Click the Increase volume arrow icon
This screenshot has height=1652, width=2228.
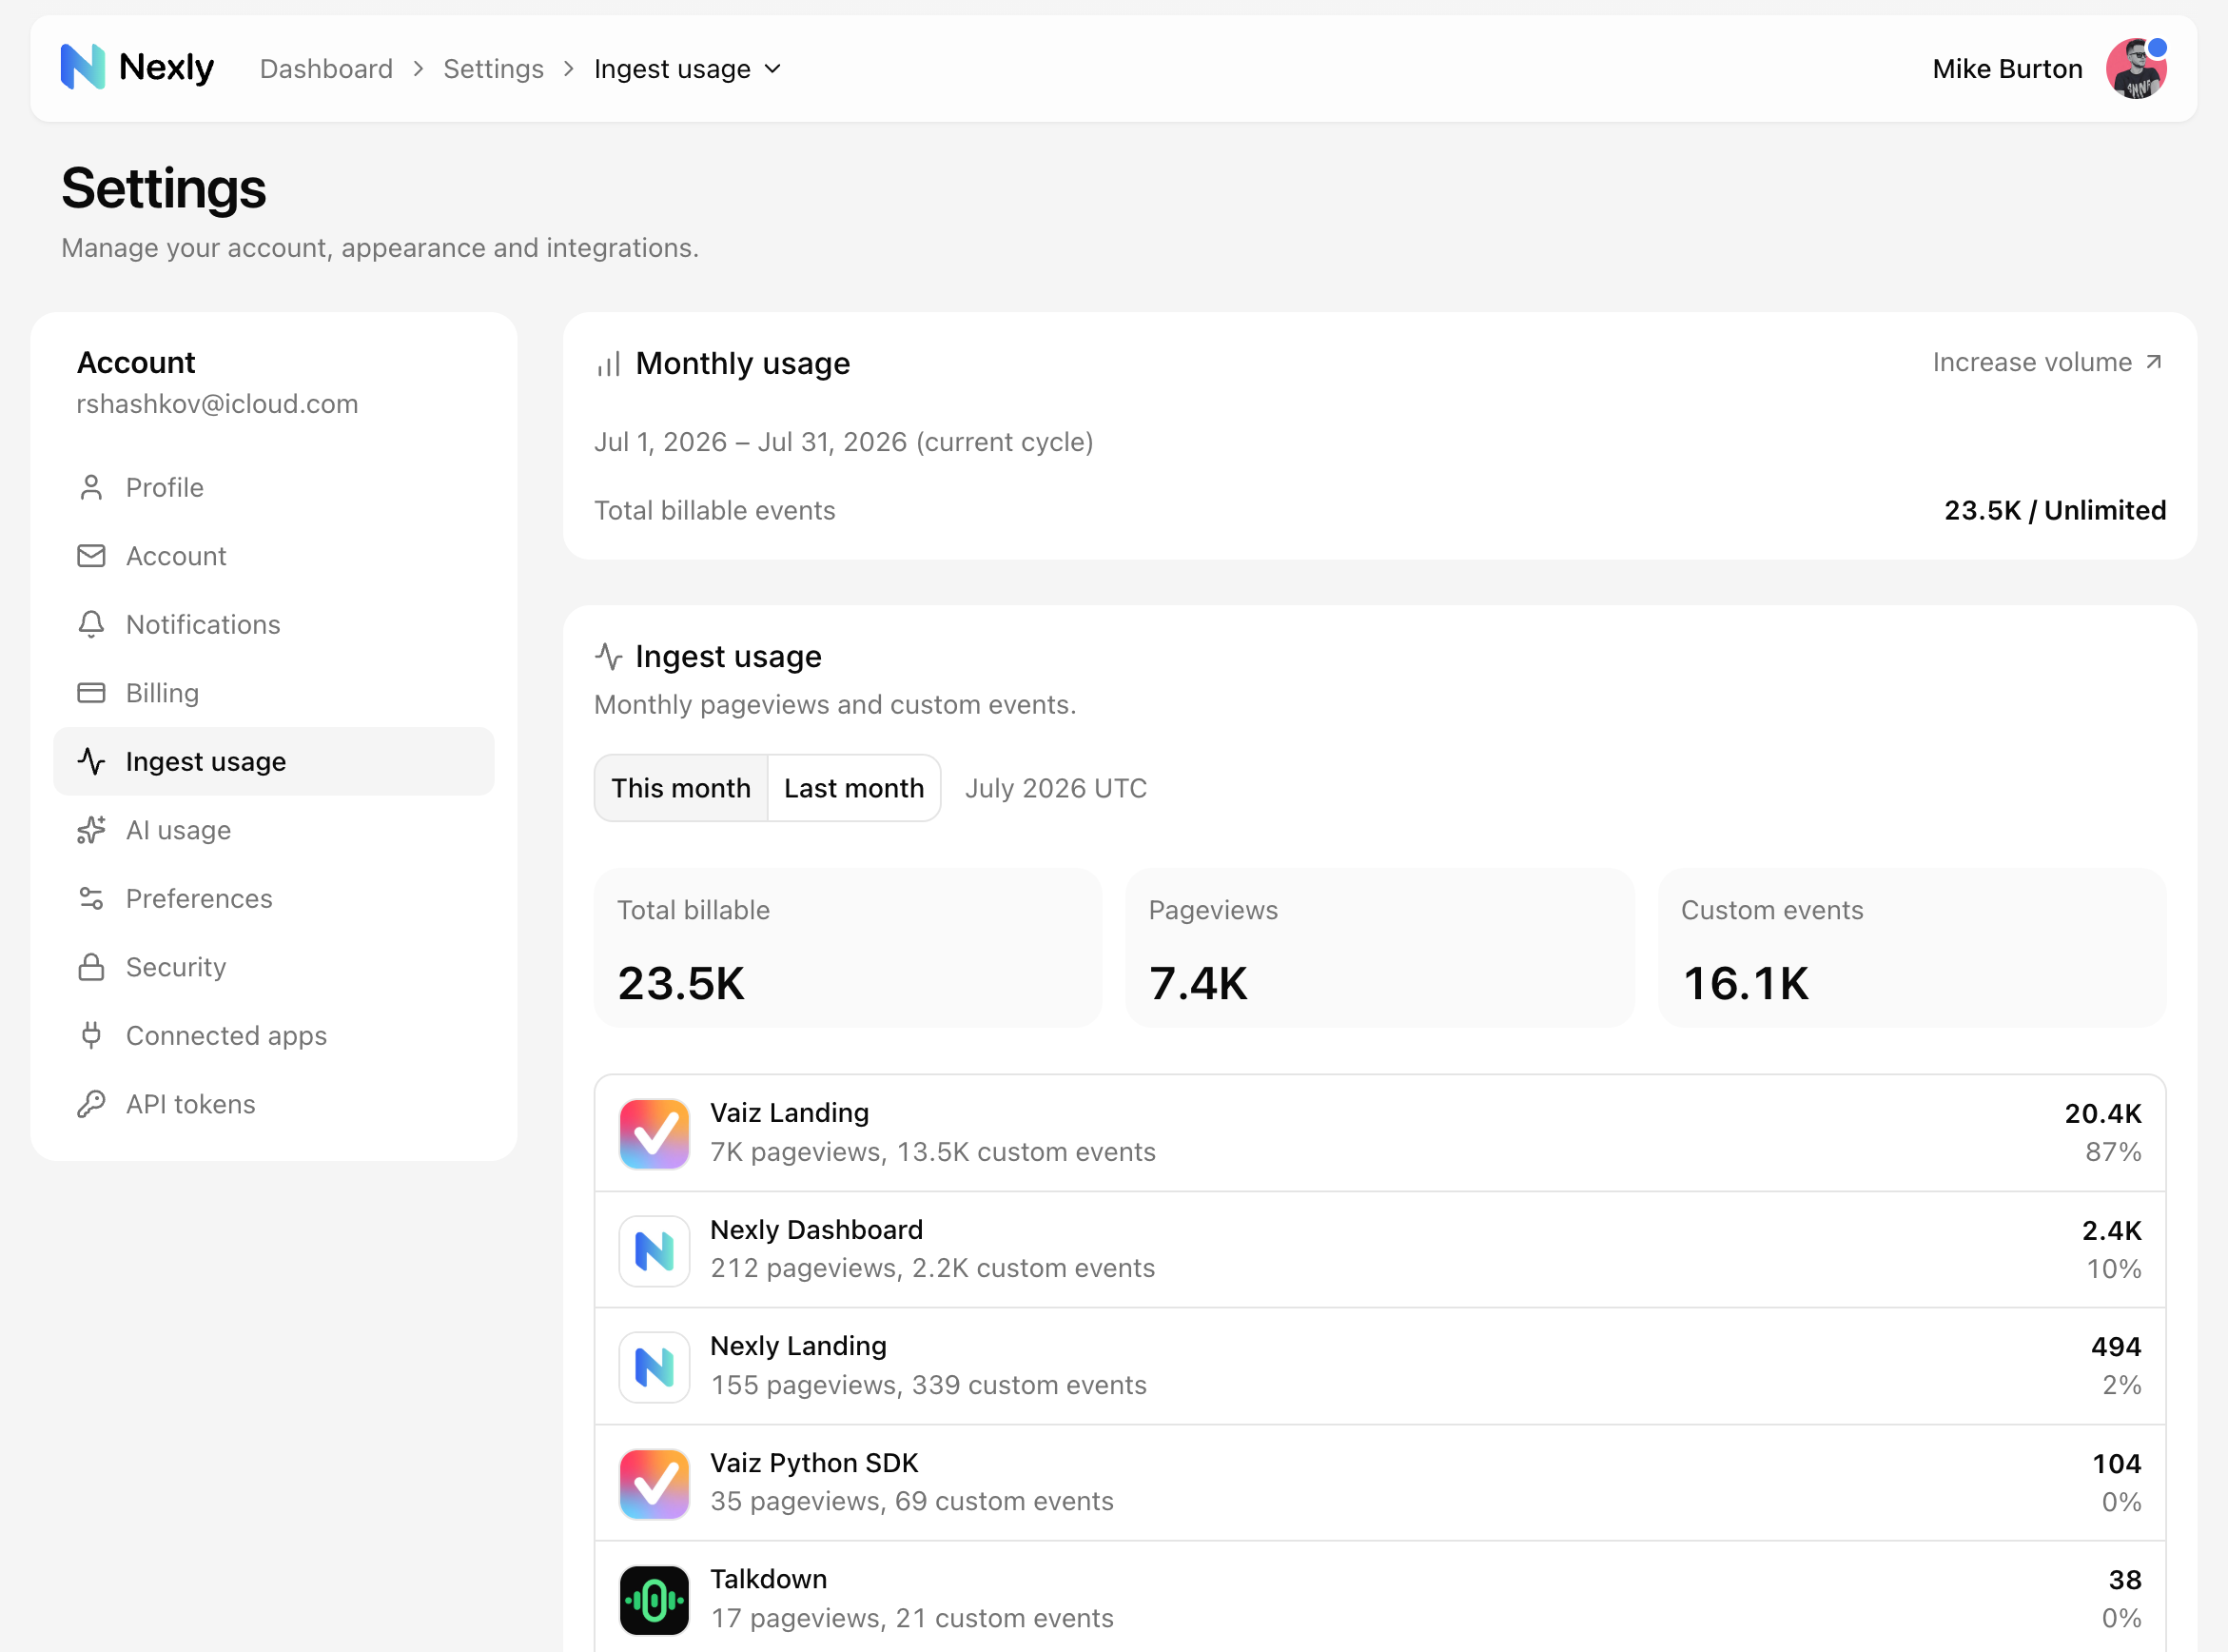tap(2154, 362)
